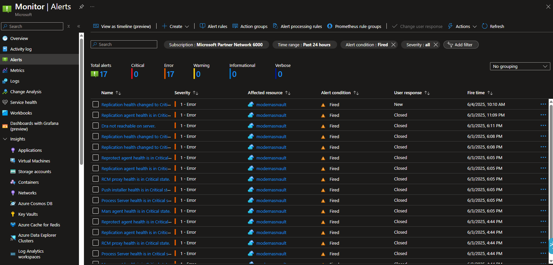553x265 pixels.
Task: Open Storage accounts insights
Action: 35,171
